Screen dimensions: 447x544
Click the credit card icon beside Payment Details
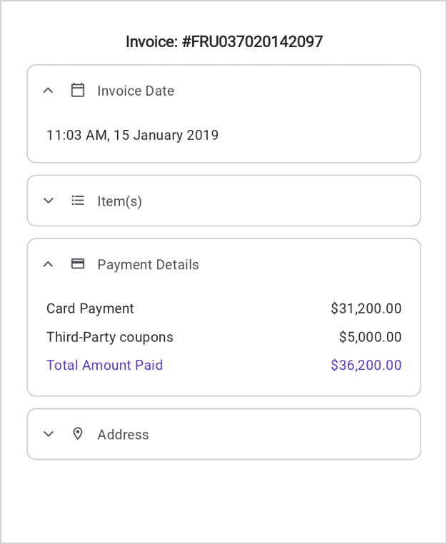(x=78, y=264)
